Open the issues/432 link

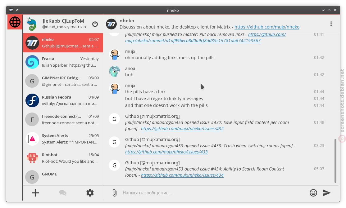coord(182,129)
